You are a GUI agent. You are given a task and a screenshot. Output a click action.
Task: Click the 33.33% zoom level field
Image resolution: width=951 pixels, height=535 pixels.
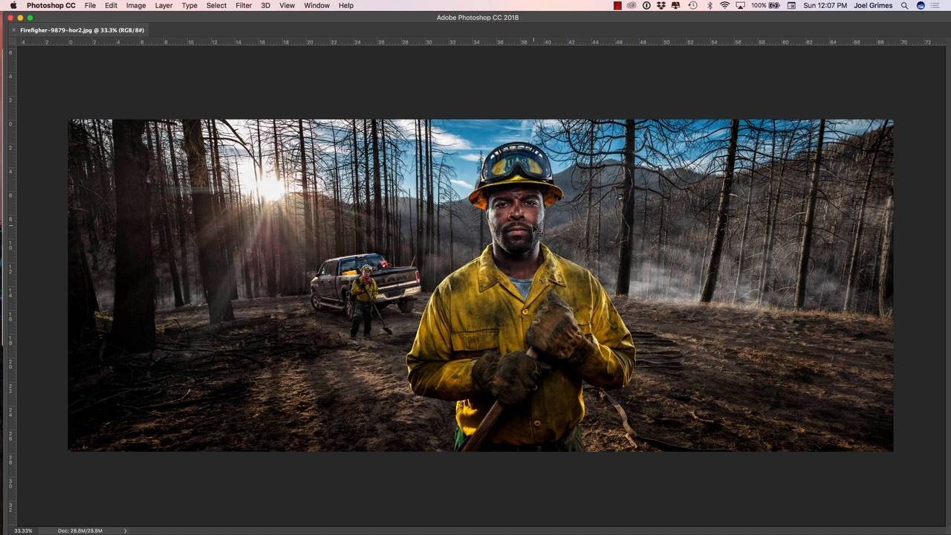[x=23, y=531]
